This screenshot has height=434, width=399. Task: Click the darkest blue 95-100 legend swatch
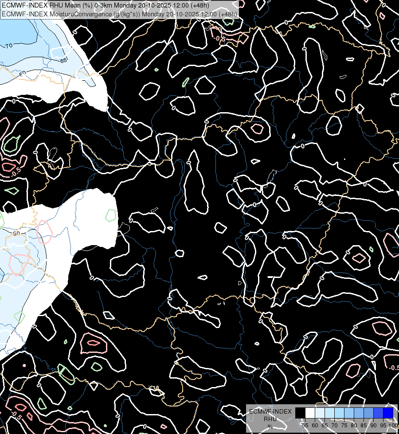(x=388, y=413)
